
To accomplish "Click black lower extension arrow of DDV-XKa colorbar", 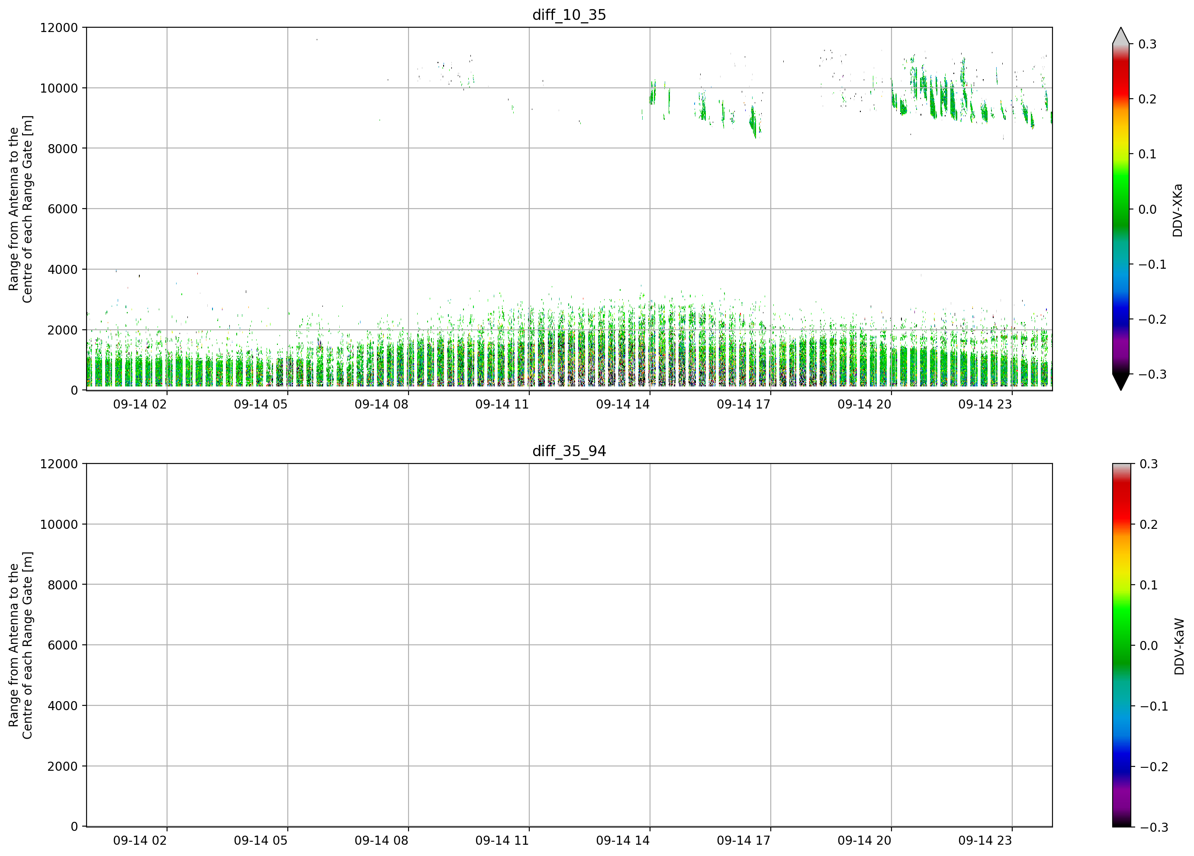I will coord(1121,382).
